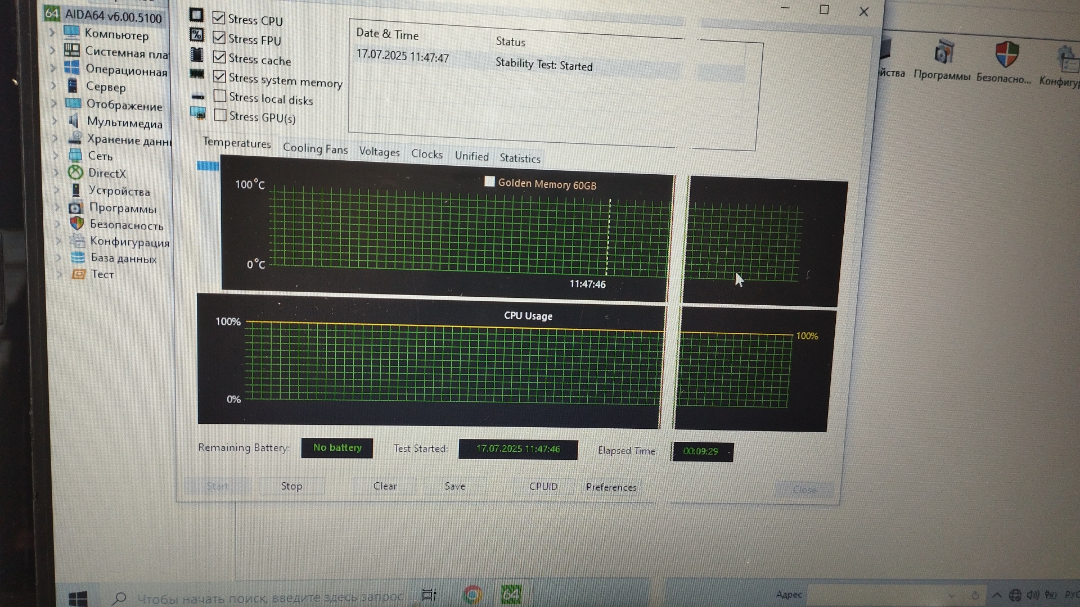Image resolution: width=1080 pixels, height=607 pixels.
Task: Open Chrome from the taskbar
Action: [472, 595]
